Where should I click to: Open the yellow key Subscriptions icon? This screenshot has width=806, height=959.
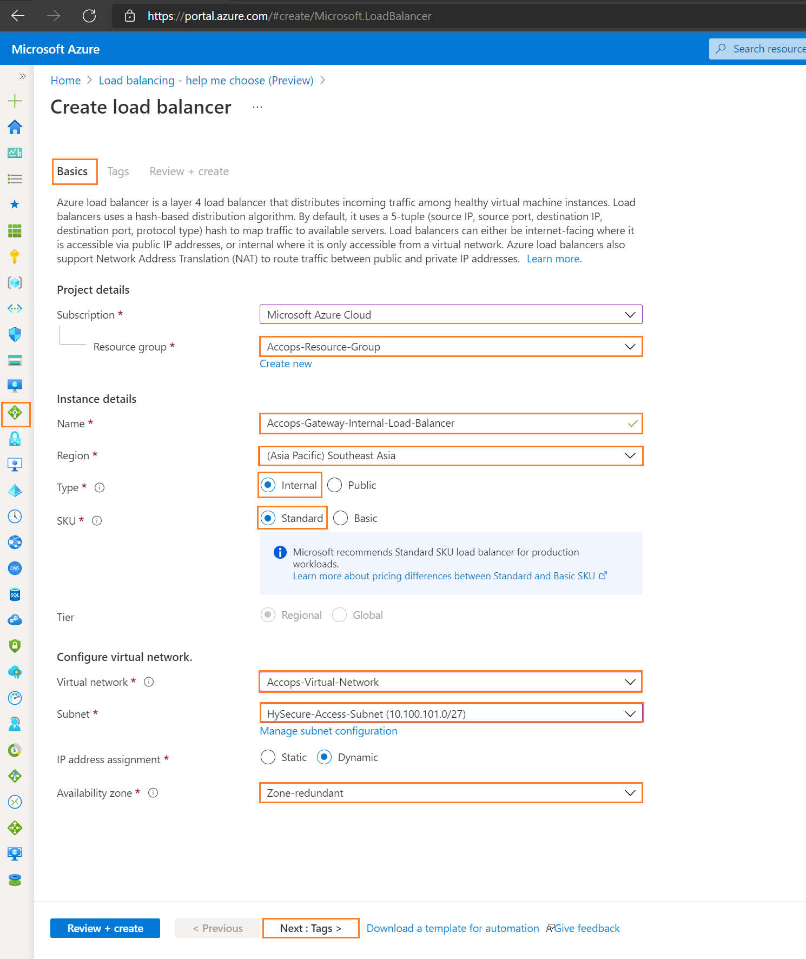(x=15, y=256)
